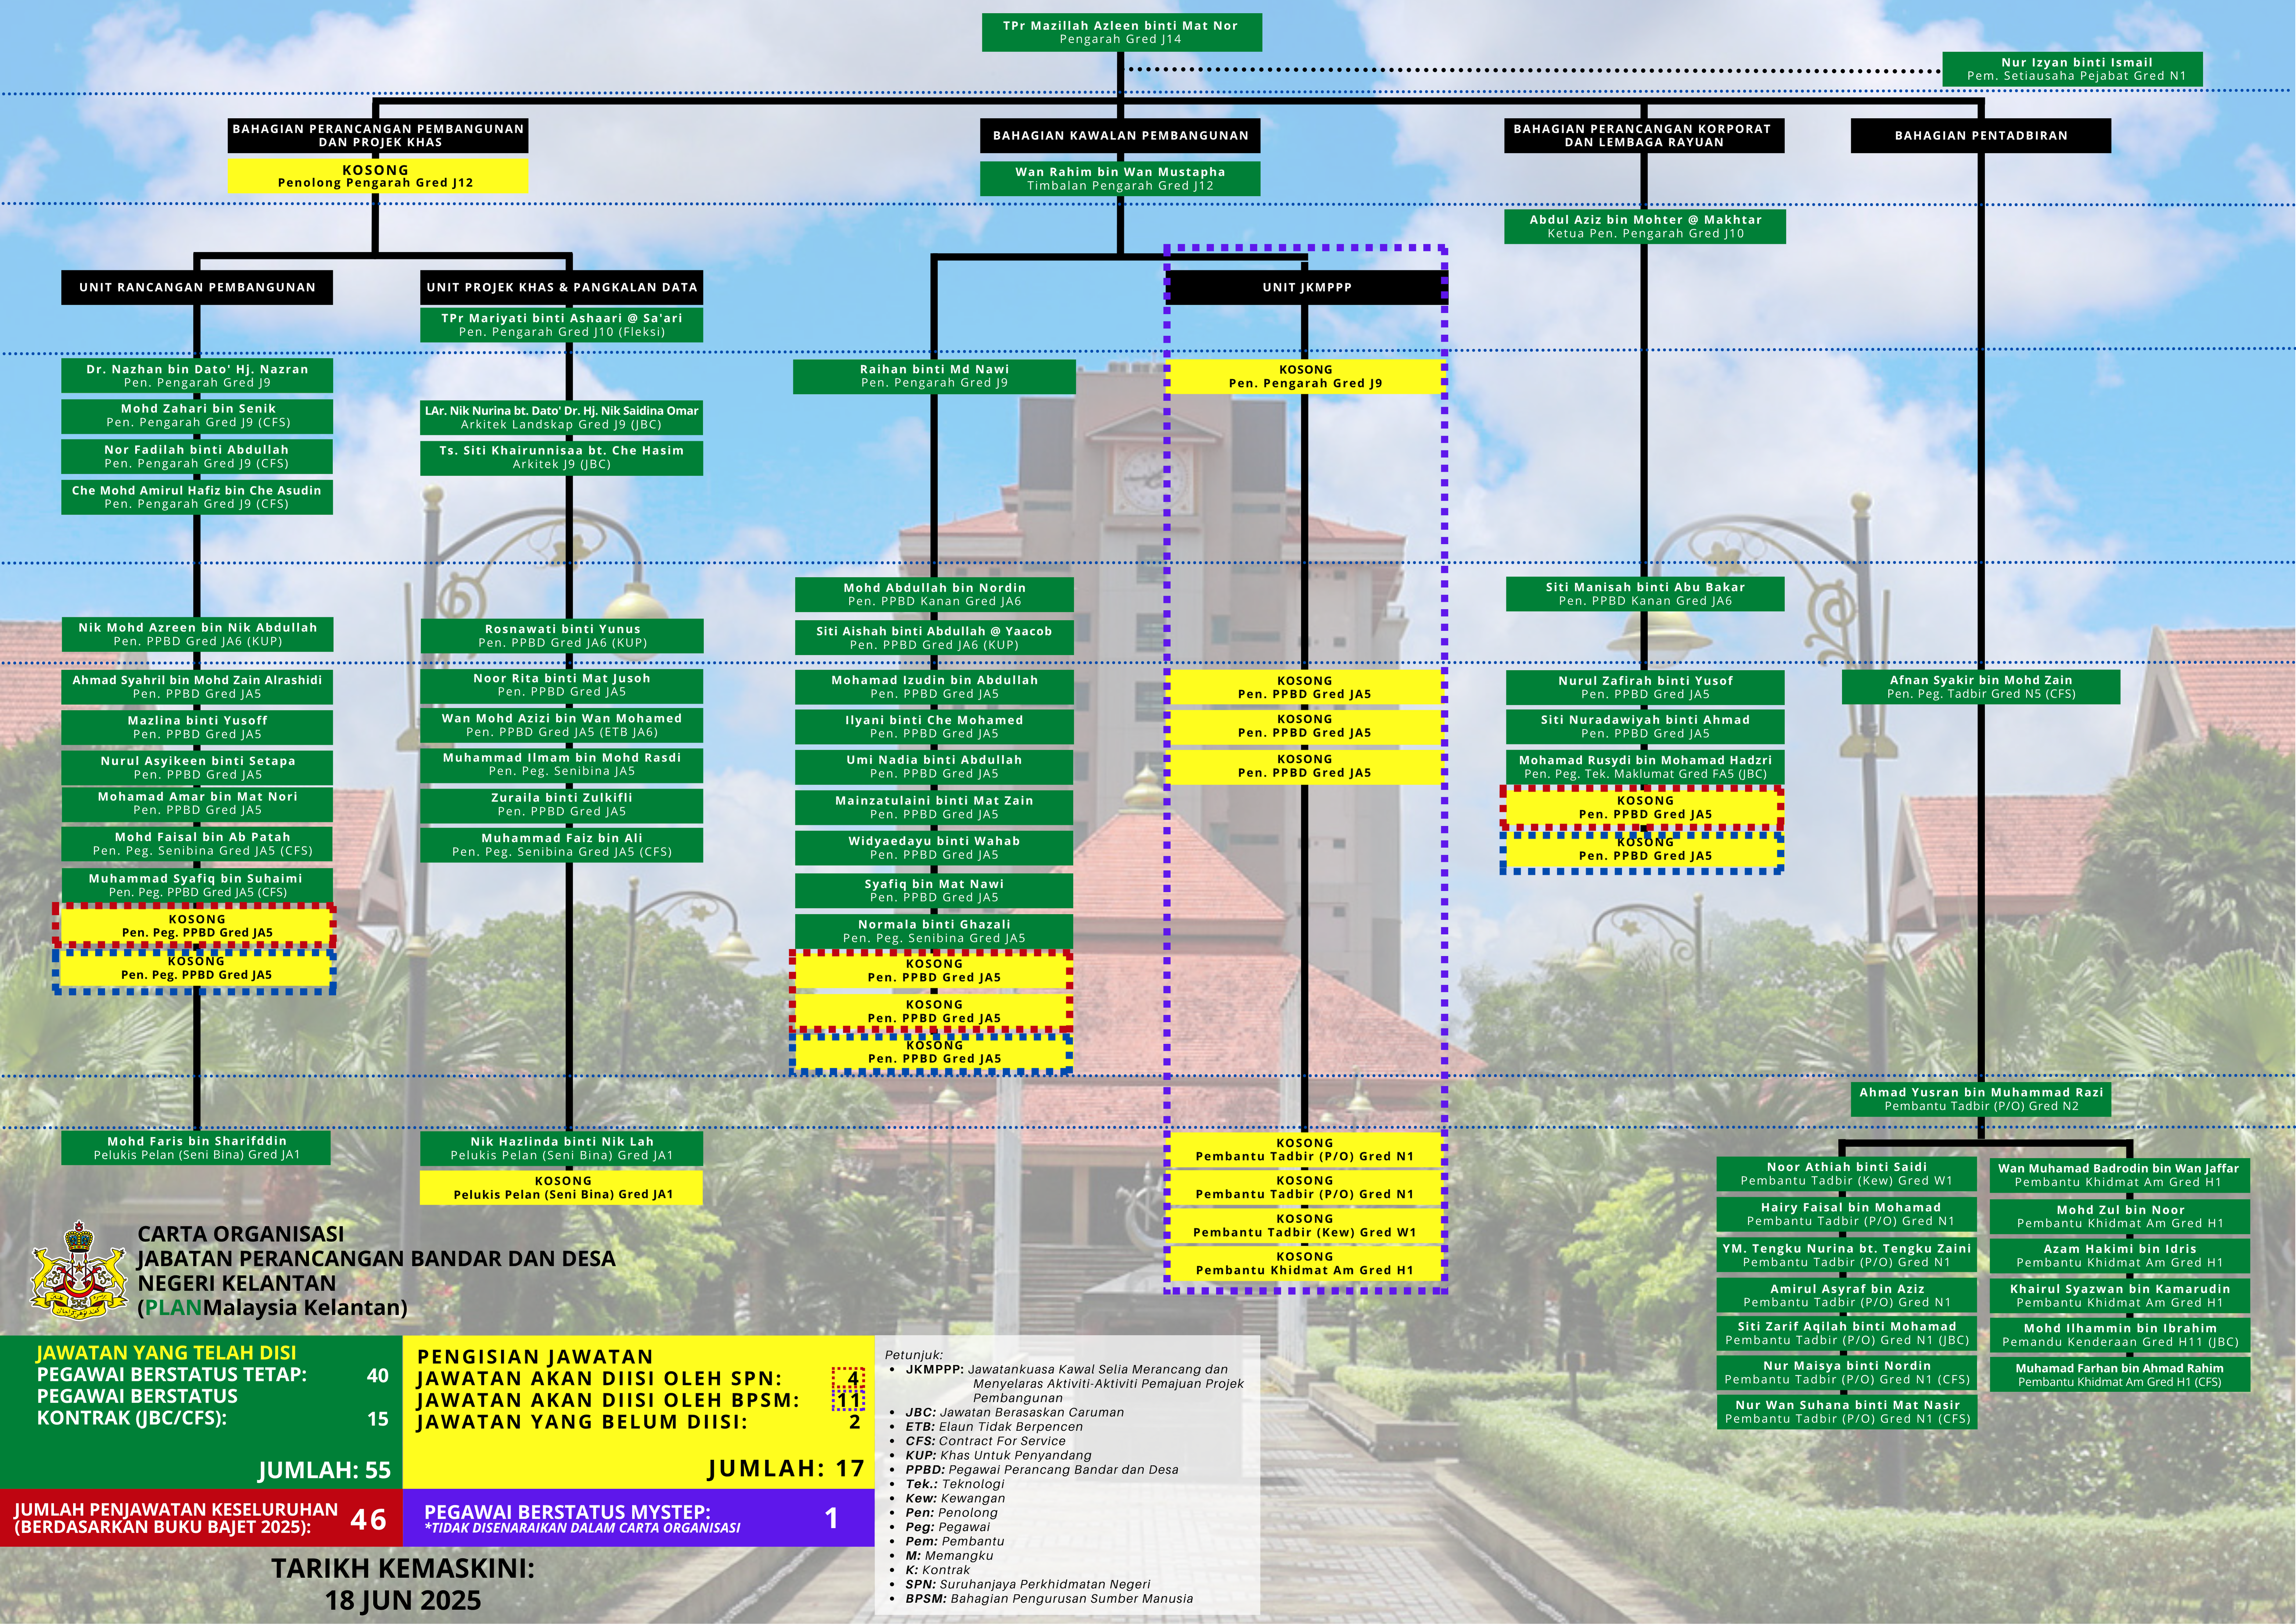Click Mohd Faris bin Sharifddin box

click(197, 1148)
